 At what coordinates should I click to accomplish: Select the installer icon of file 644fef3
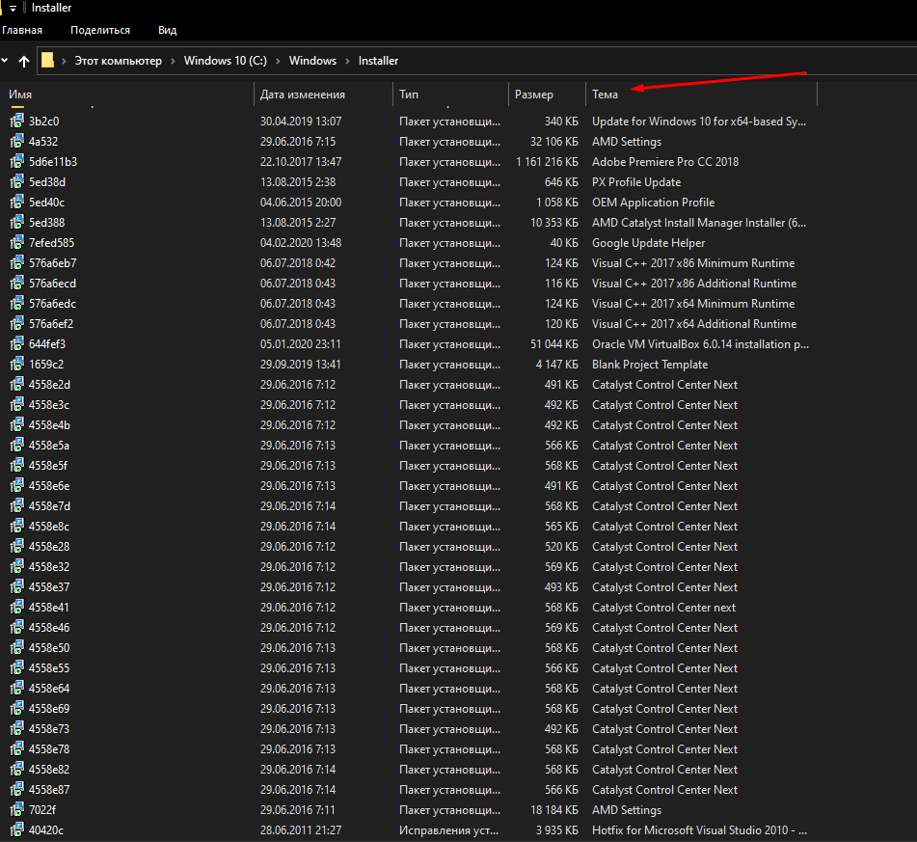17,343
